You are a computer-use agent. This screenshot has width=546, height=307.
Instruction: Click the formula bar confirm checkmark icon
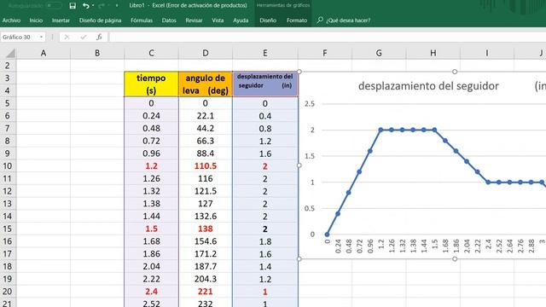[x=84, y=37]
